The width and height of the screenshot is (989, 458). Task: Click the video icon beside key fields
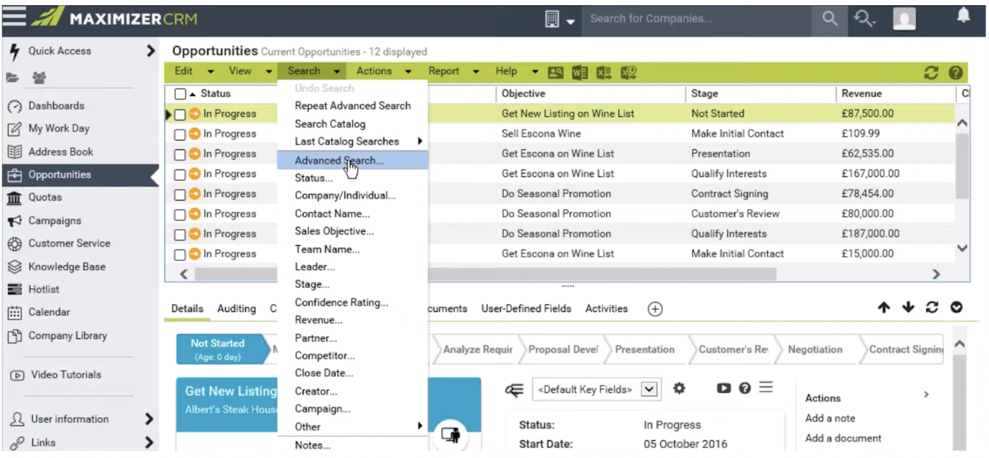click(724, 389)
